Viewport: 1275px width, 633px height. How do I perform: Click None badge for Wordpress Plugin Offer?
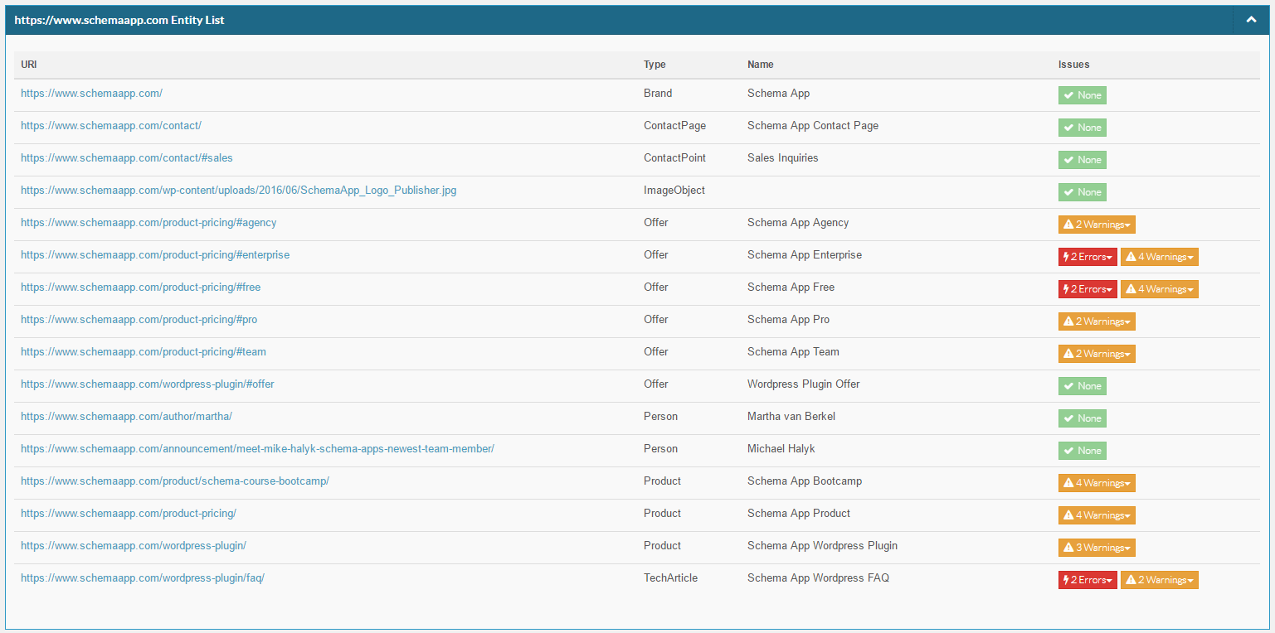pos(1082,386)
